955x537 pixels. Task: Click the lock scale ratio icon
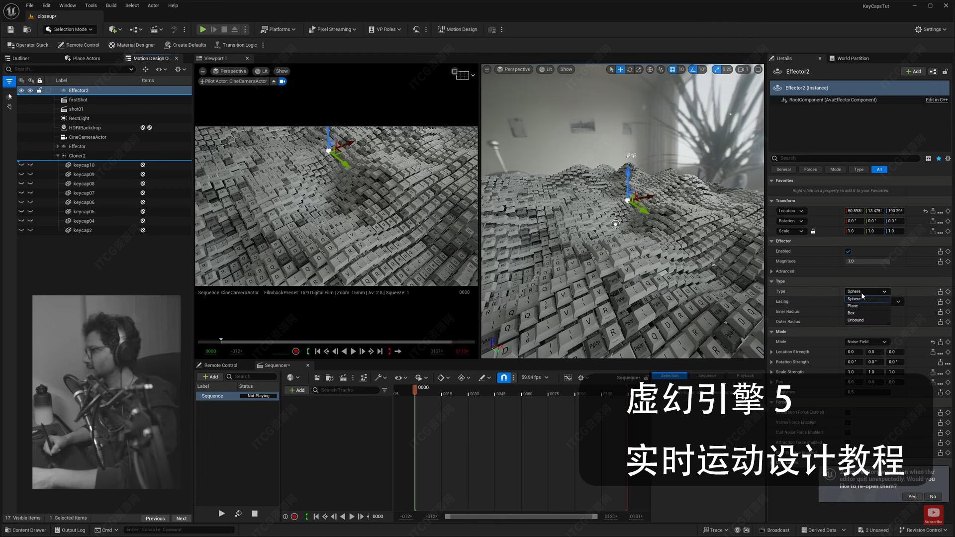point(813,231)
